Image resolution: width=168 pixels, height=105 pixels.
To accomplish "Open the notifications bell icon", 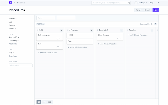I will (x=158, y=3).
